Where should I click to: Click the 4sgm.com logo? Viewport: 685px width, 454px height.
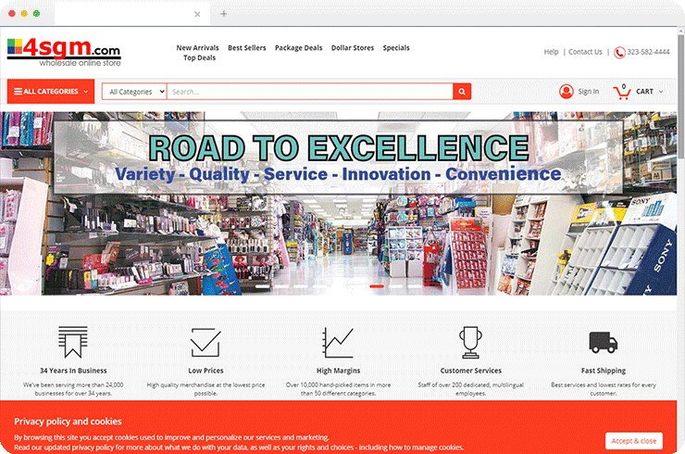(63, 50)
